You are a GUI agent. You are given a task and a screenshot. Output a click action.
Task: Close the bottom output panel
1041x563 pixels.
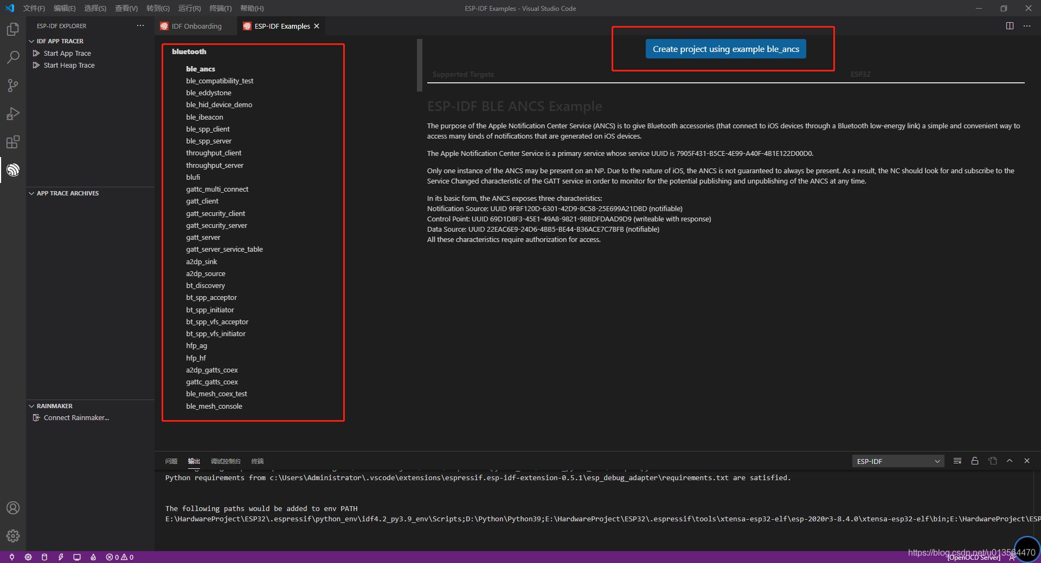point(1027,461)
